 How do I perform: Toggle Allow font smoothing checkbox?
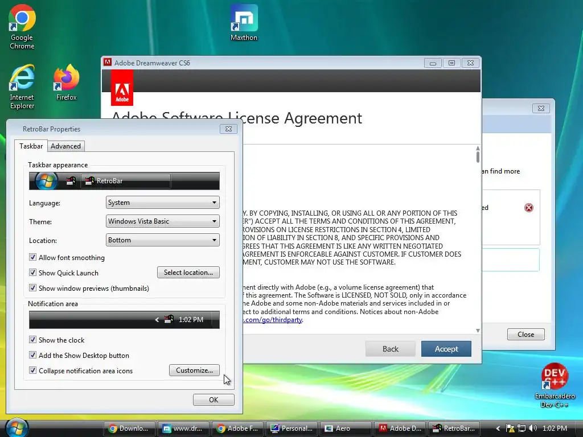[x=32, y=257]
